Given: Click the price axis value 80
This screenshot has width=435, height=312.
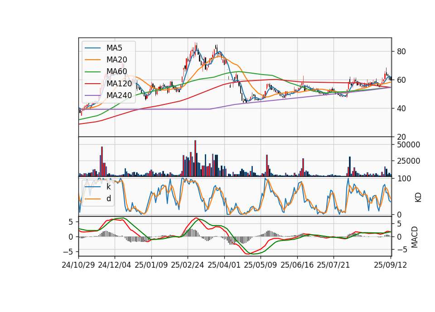Looking at the screenshot, I should coord(401,52).
